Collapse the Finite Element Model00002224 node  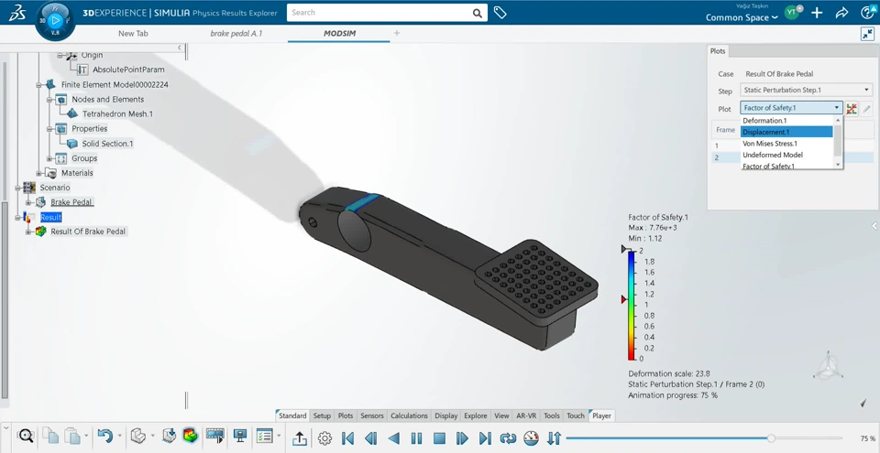coord(39,85)
